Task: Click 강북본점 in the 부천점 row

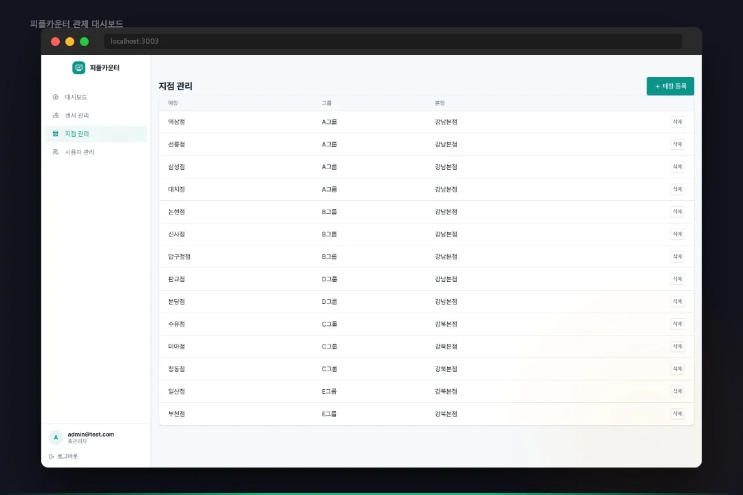Action: [x=446, y=413]
